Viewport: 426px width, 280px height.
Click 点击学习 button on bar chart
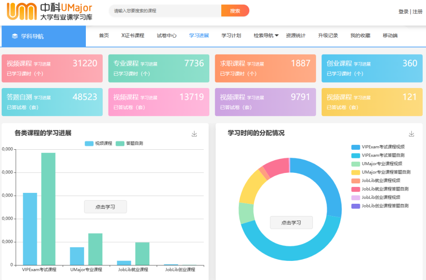click(x=105, y=207)
